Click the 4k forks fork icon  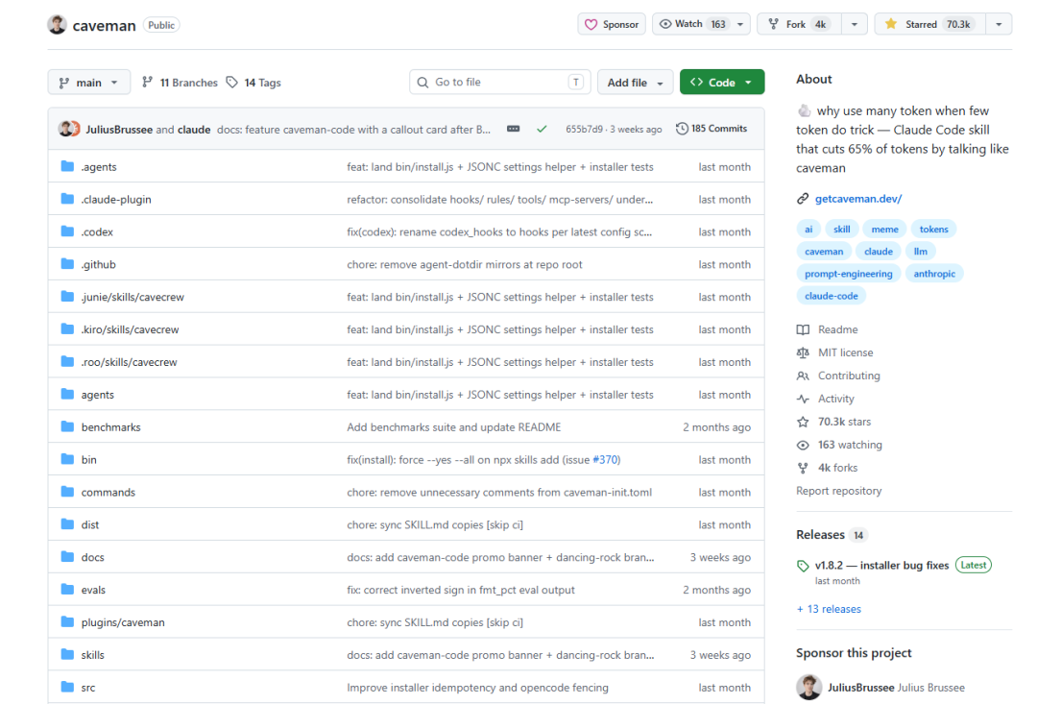point(803,468)
